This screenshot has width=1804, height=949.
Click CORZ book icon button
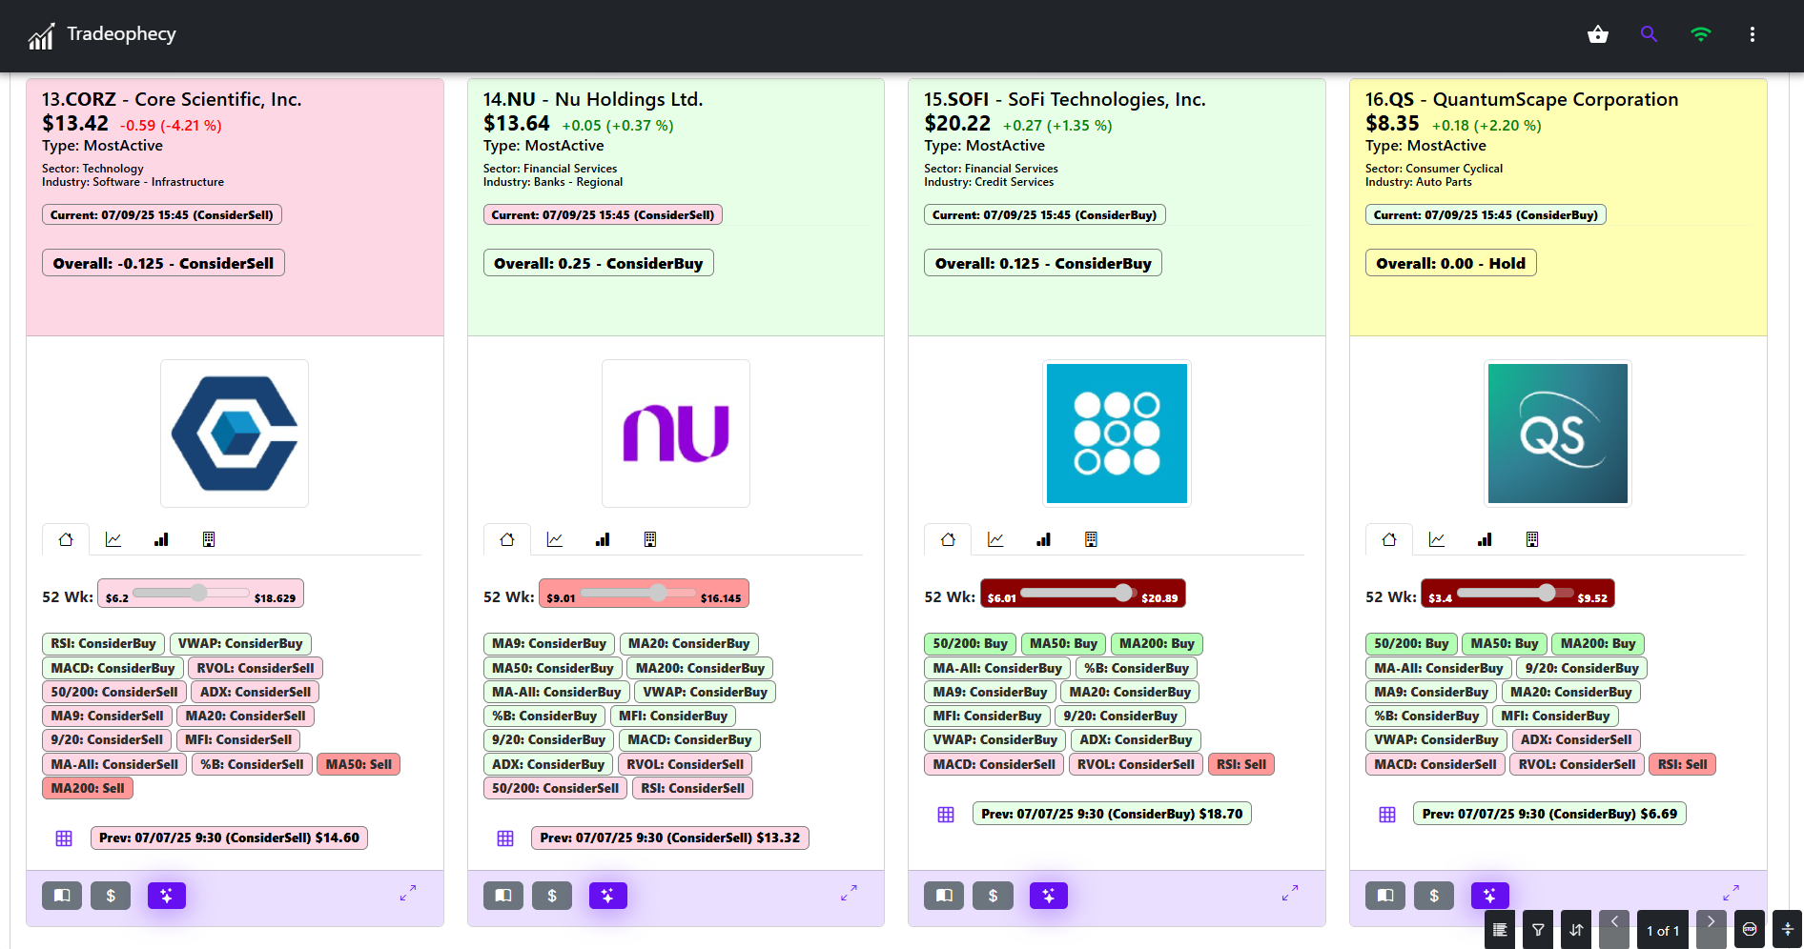click(x=62, y=896)
